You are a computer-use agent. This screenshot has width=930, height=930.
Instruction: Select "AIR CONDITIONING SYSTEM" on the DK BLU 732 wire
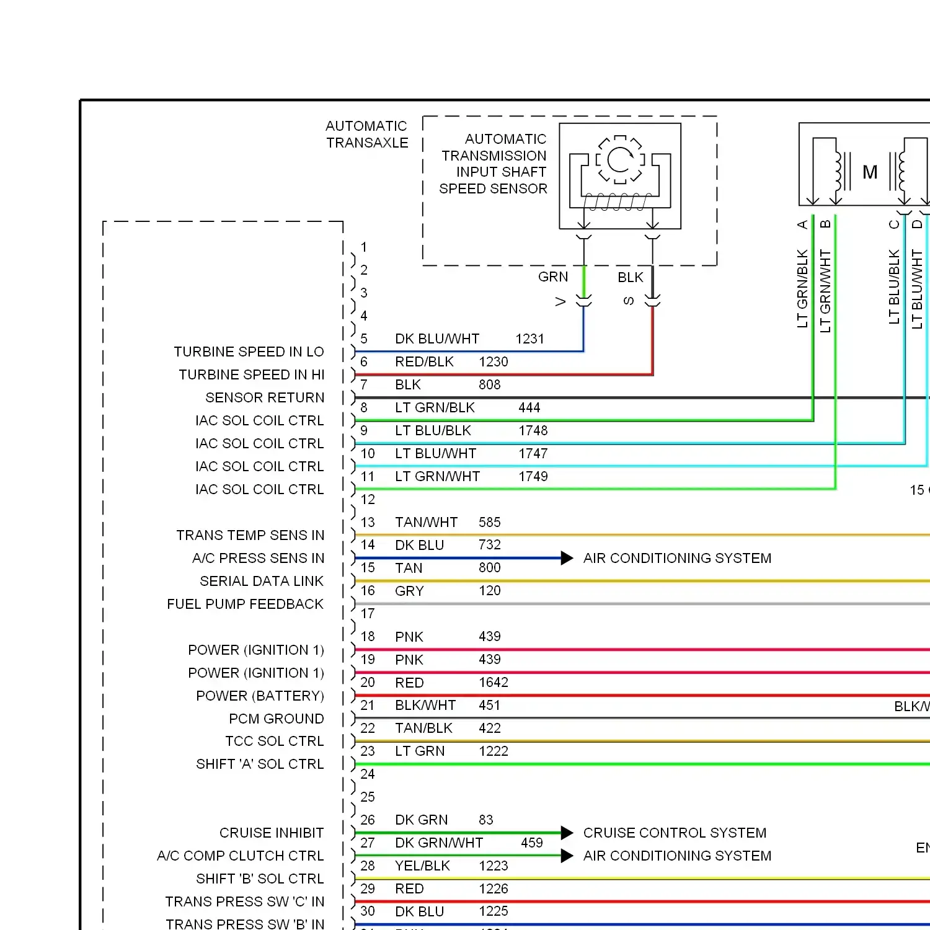[678, 558]
